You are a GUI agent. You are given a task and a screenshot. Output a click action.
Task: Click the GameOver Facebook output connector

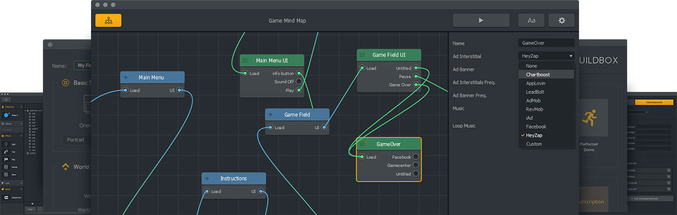[x=416, y=157]
